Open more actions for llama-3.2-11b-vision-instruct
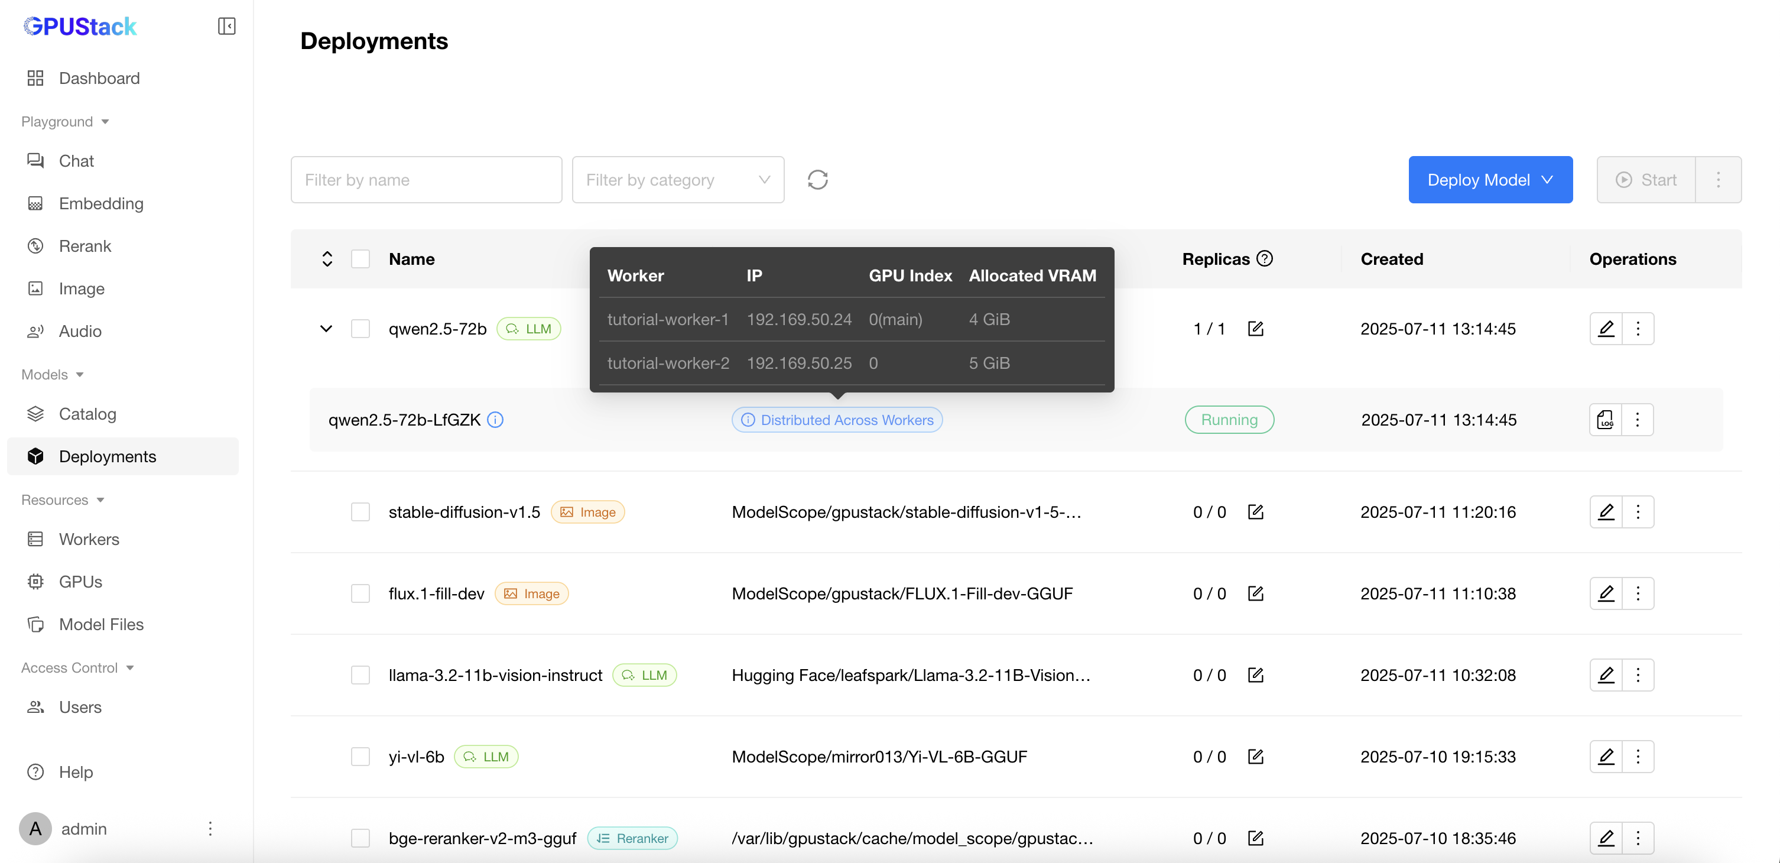 [1638, 675]
